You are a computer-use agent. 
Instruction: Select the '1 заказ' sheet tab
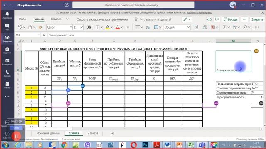click(74, 133)
